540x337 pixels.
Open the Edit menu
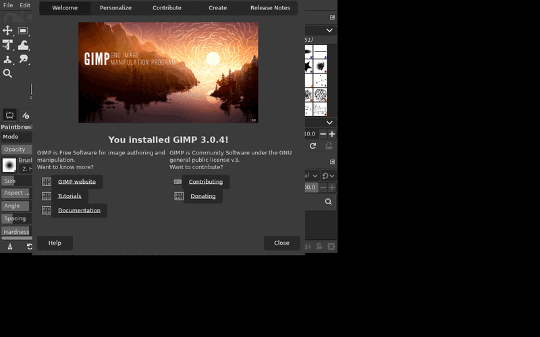click(25, 5)
